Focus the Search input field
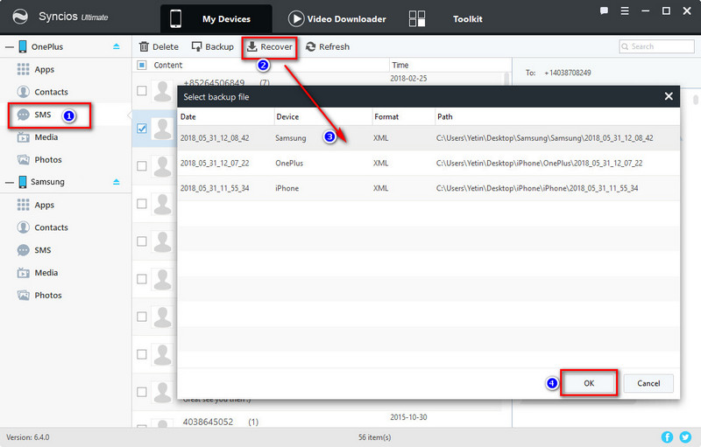This screenshot has width=701, height=447. (656, 46)
